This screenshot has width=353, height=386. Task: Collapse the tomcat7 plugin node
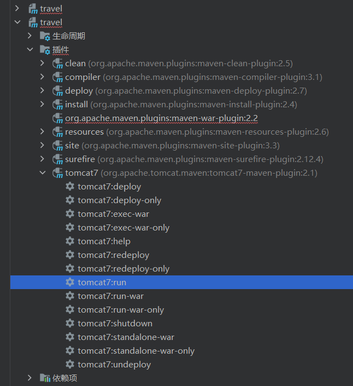click(43, 173)
